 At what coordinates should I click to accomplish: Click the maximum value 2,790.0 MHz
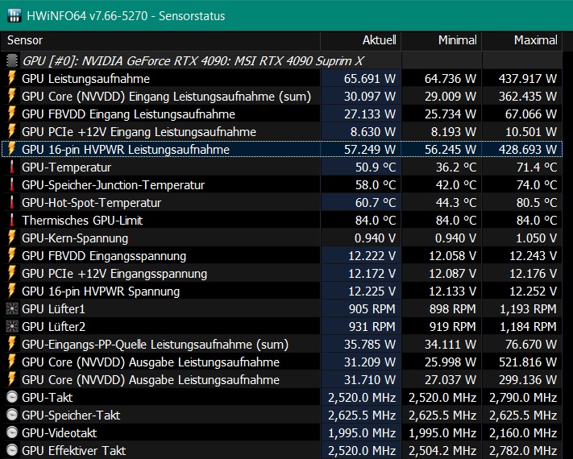pyautogui.click(x=523, y=398)
